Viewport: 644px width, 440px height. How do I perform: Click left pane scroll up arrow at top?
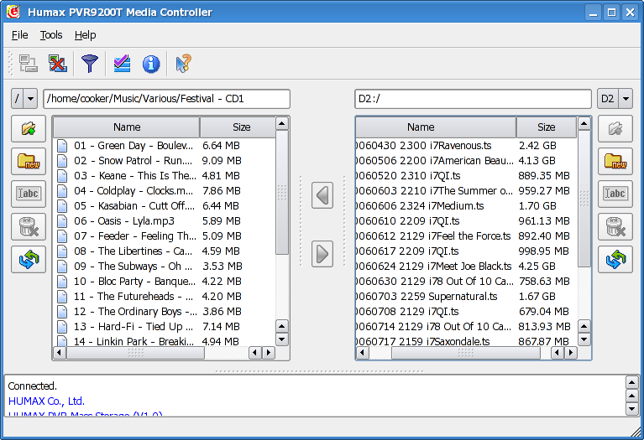click(282, 123)
